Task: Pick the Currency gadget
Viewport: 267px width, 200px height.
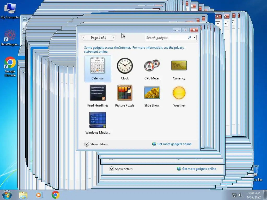Action: 179,69
